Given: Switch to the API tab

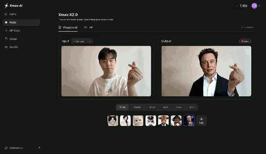Looking at the screenshot, I should (88, 28).
